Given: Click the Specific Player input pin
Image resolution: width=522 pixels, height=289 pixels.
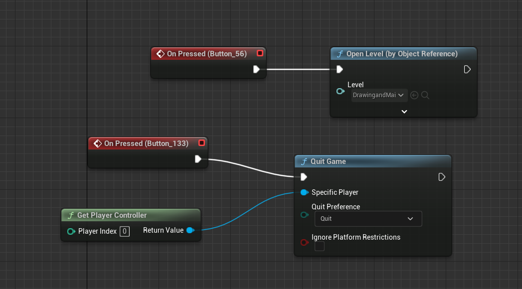Looking at the screenshot, I should click(x=304, y=192).
